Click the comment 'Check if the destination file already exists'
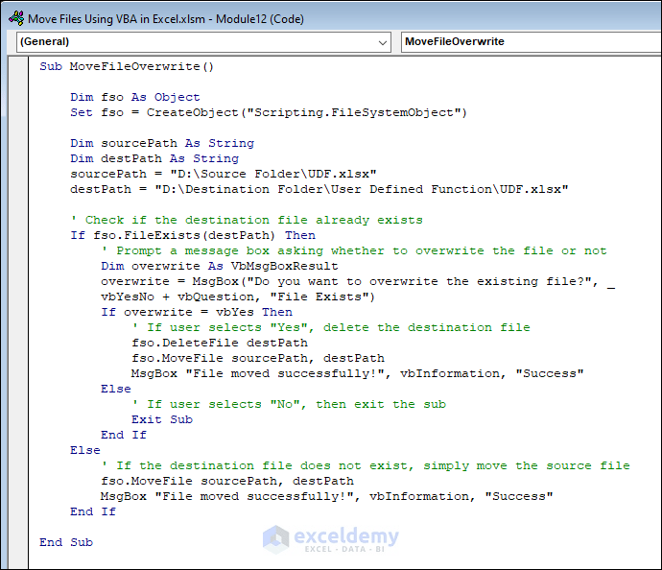The width and height of the screenshot is (662, 570). coord(247,220)
